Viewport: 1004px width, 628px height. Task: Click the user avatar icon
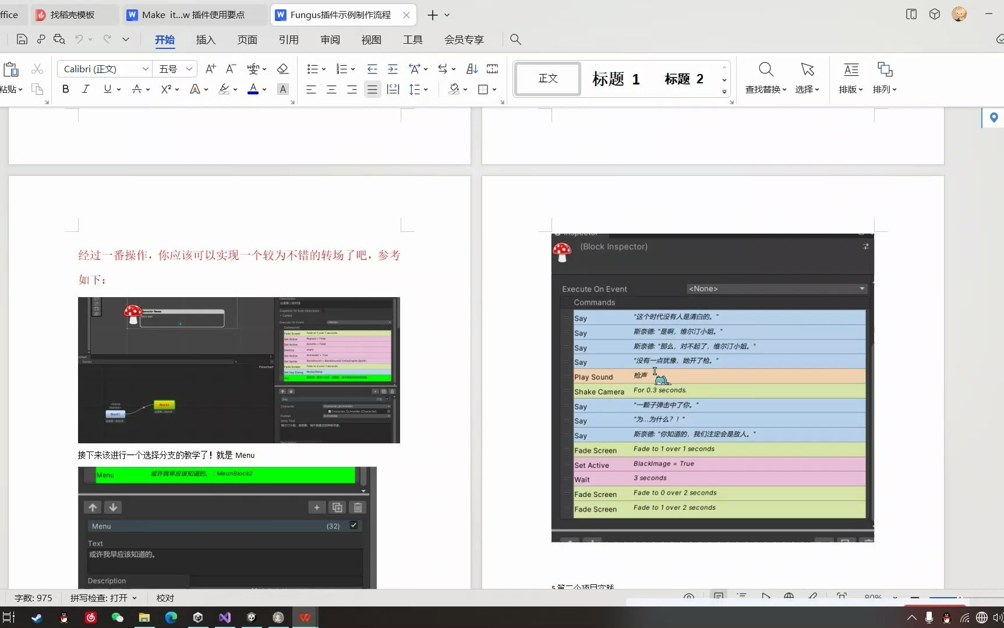(959, 15)
